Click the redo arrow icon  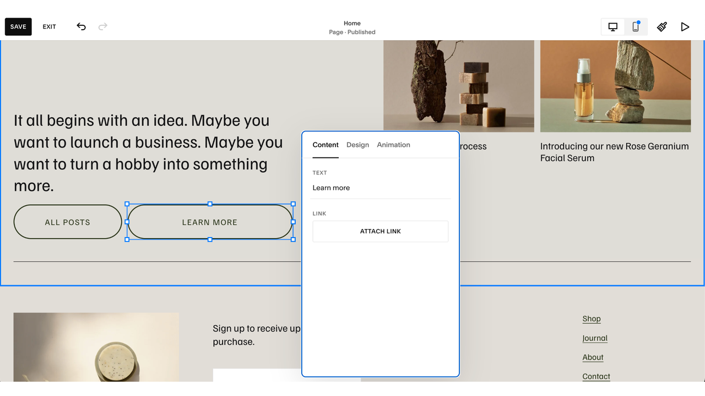coord(102,26)
